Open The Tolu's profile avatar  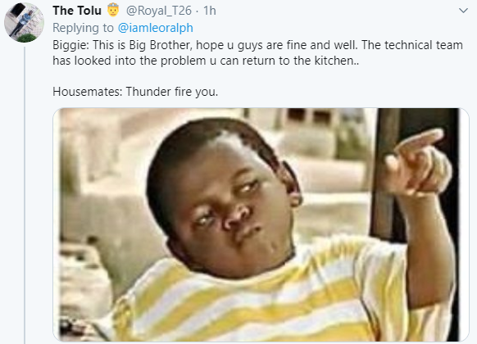click(x=24, y=22)
